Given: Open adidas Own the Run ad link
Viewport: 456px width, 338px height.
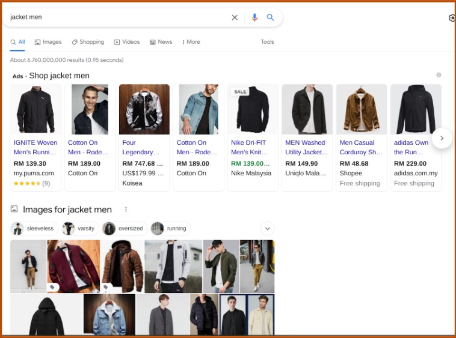Looking at the screenshot, I should coord(411,147).
